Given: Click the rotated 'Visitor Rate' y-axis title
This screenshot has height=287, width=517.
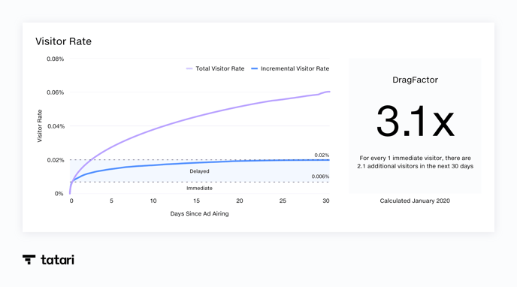Looking at the screenshot, I should click(x=40, y=126).
